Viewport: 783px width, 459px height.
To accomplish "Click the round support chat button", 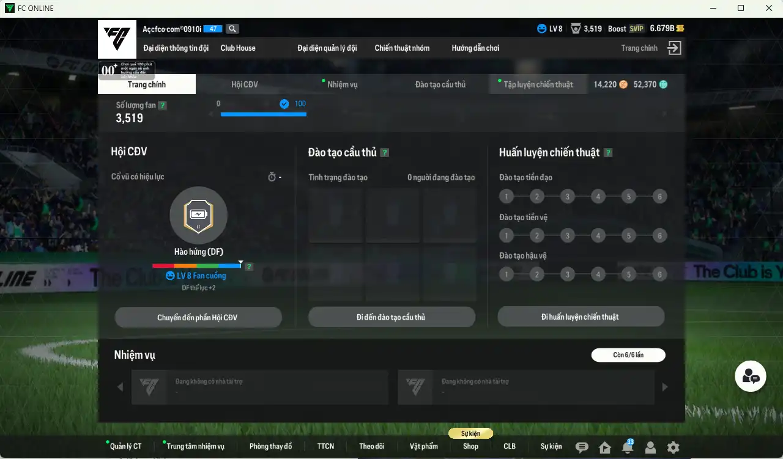I will pyautogui.click(x=750, y=376).
